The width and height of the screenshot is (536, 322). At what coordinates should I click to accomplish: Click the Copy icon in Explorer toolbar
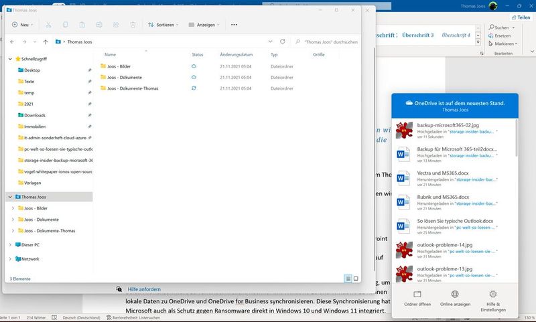pyautogui.click(x=65, y=25)
